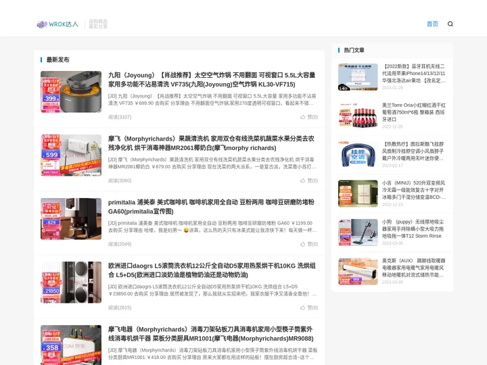Click the daogrs excerpt mentioning ¥23850.00
The width and height of the screenshot is (487, 365).
click(x=212, y=290)
